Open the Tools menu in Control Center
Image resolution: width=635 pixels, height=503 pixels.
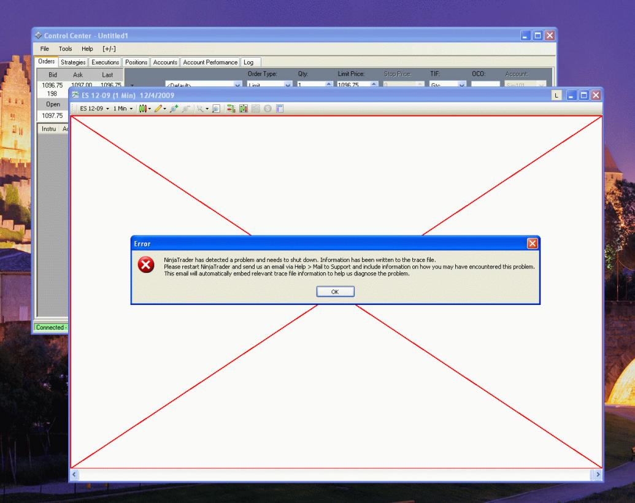[65, 48]
